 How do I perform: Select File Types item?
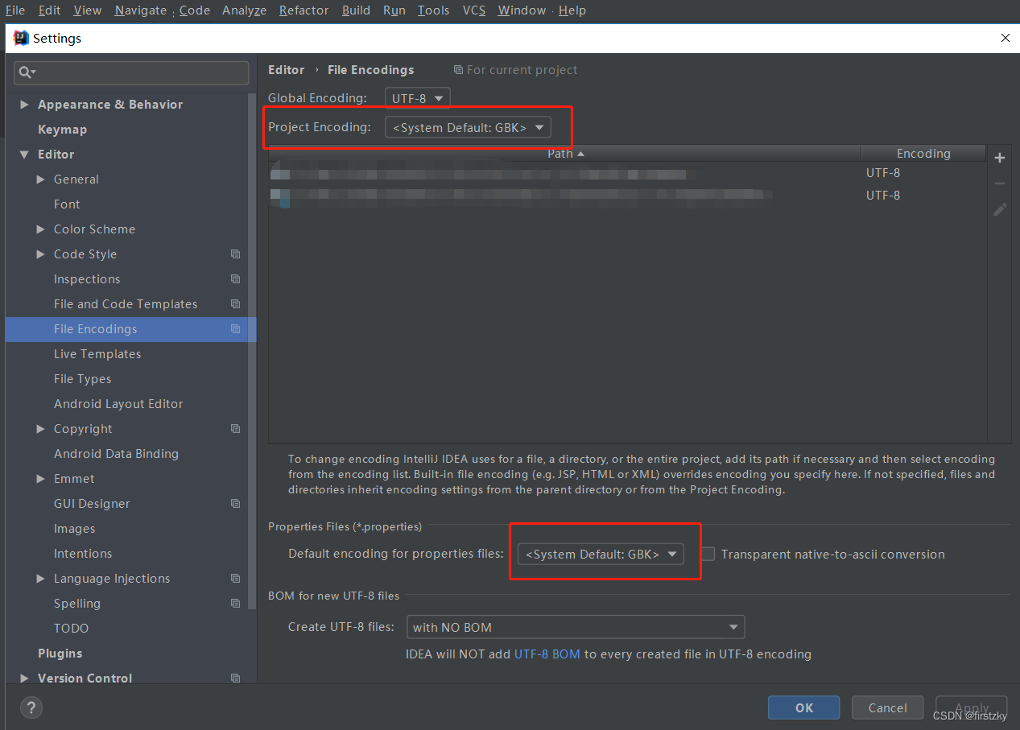[x=82, y=379]
